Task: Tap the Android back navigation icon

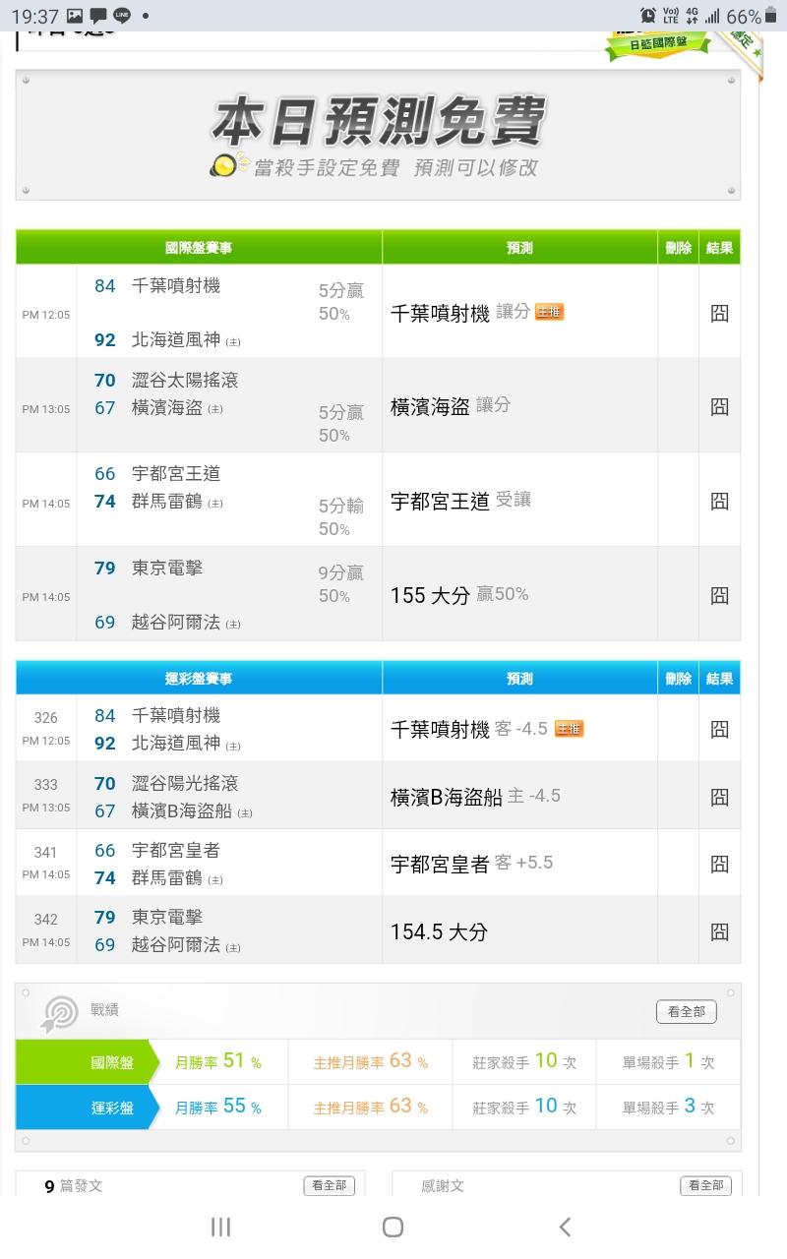Action: tap(565, 1227)
